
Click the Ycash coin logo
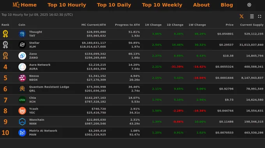tap(22, 111)
